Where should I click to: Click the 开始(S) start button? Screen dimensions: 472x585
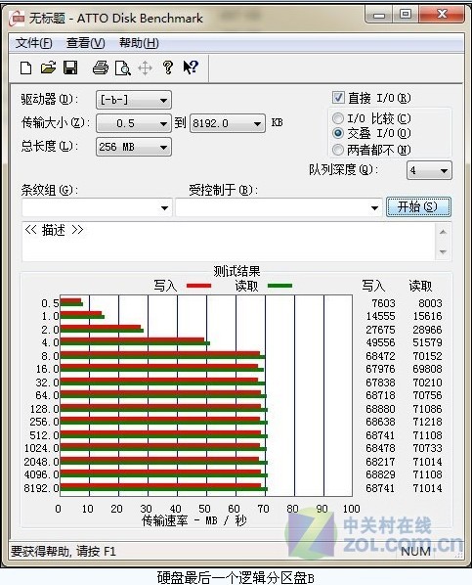(418, 207)
